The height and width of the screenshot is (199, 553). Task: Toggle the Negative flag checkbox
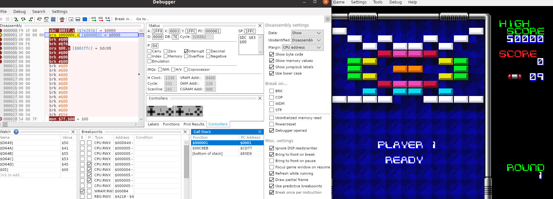point(208,56)
